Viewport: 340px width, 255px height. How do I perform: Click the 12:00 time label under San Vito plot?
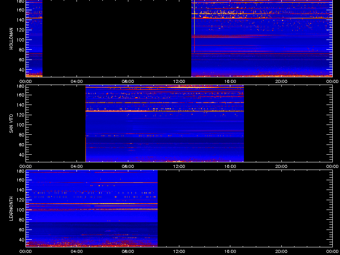click(179, 167)
